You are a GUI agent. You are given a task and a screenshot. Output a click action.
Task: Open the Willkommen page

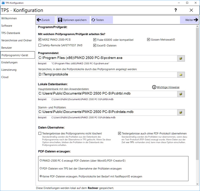click(9, 18)
